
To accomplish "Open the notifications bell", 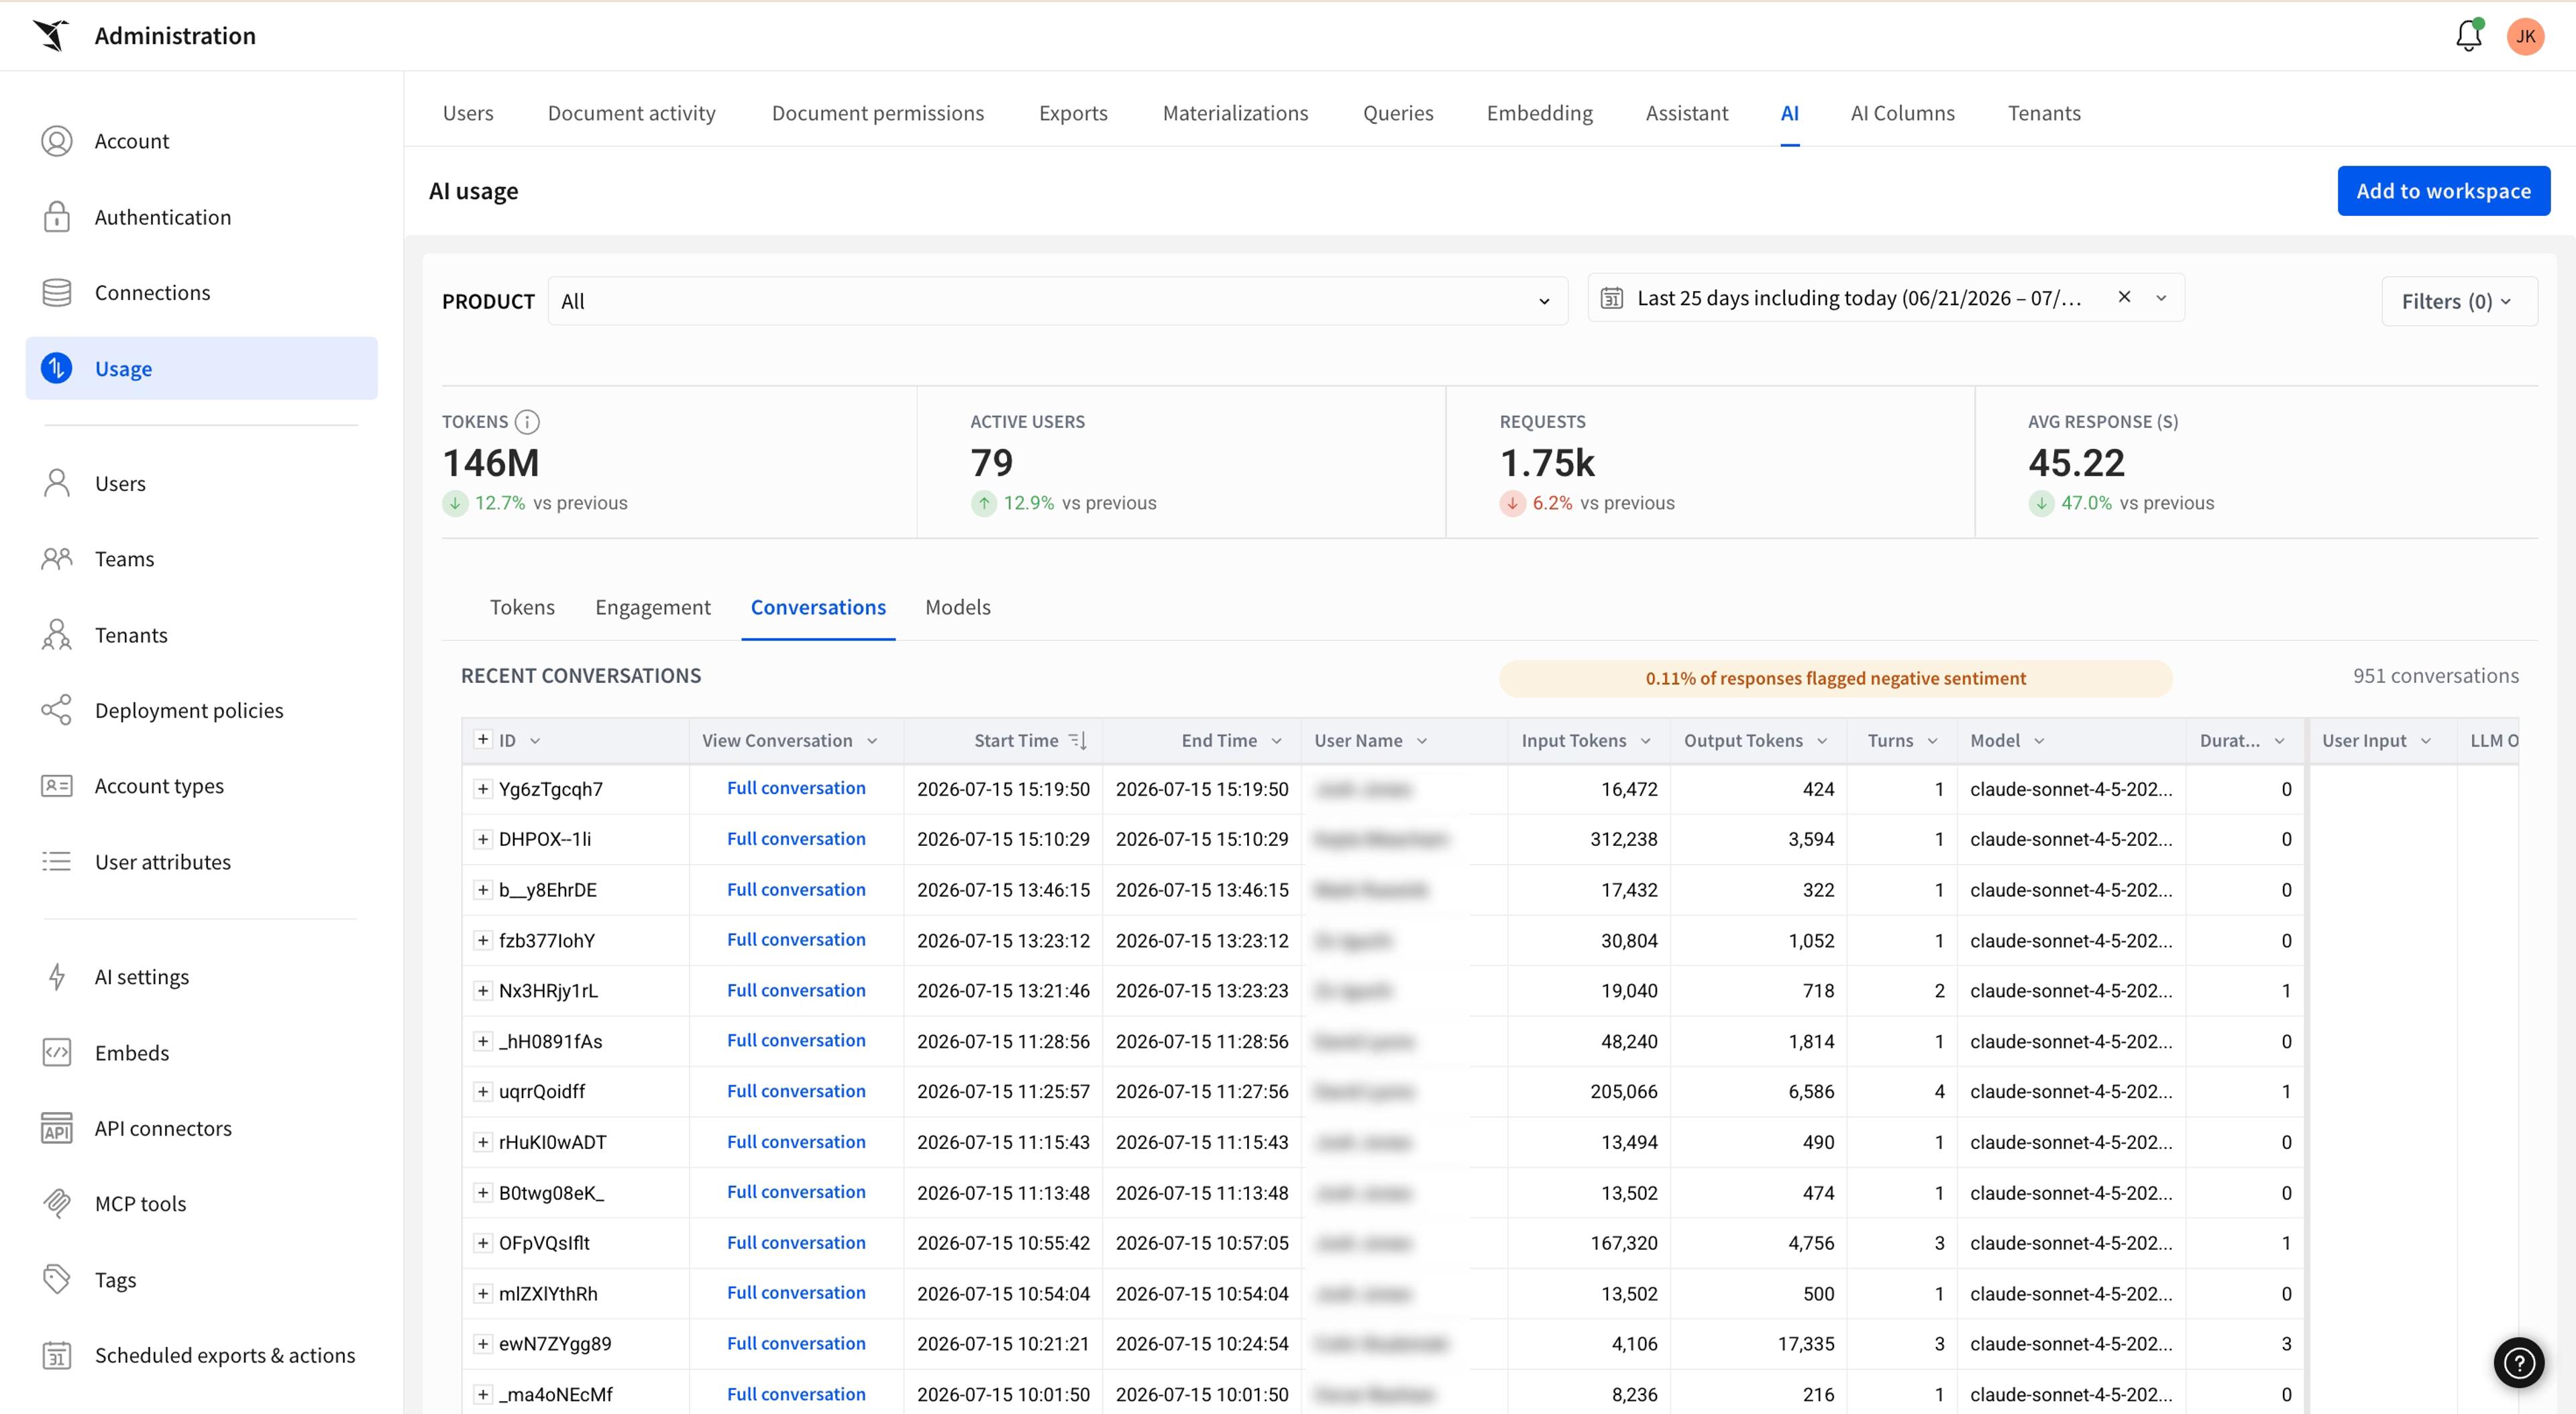I will [x=2468, y=36].
